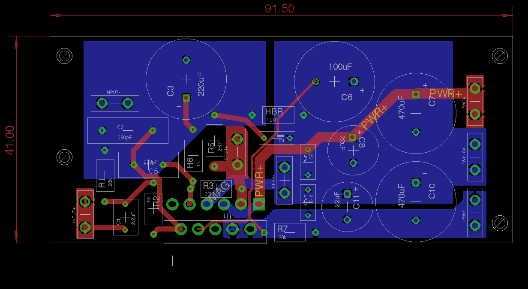Screen dimensions: 528x289
Task: Click the 220pF value above C5
Action: [150, 162]
